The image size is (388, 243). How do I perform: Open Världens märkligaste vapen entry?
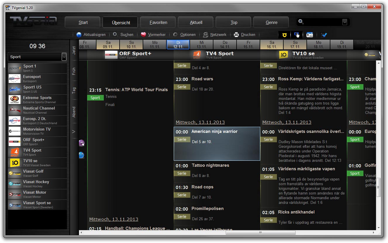[303, 186]
